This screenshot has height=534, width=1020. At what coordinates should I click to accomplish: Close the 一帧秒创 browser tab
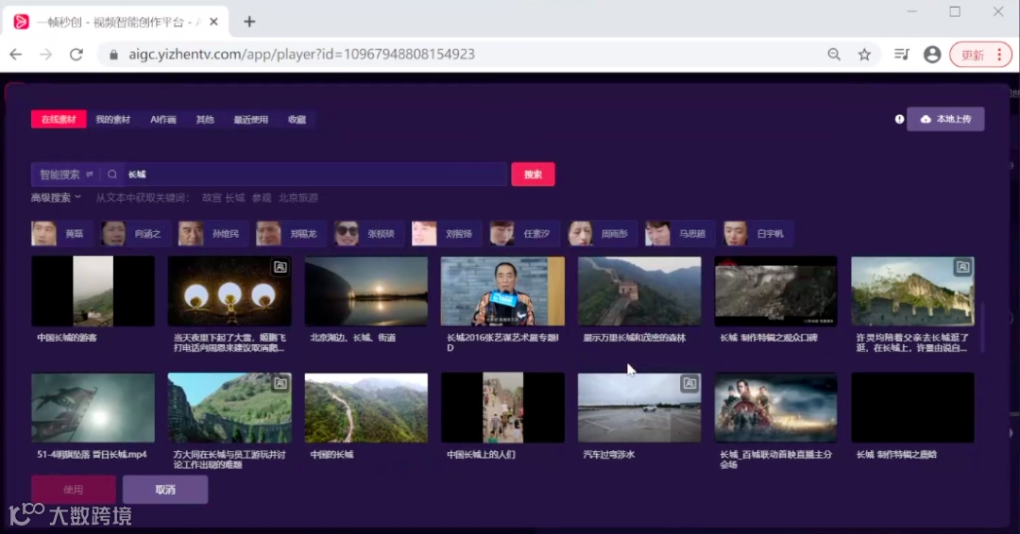[213, 22]
